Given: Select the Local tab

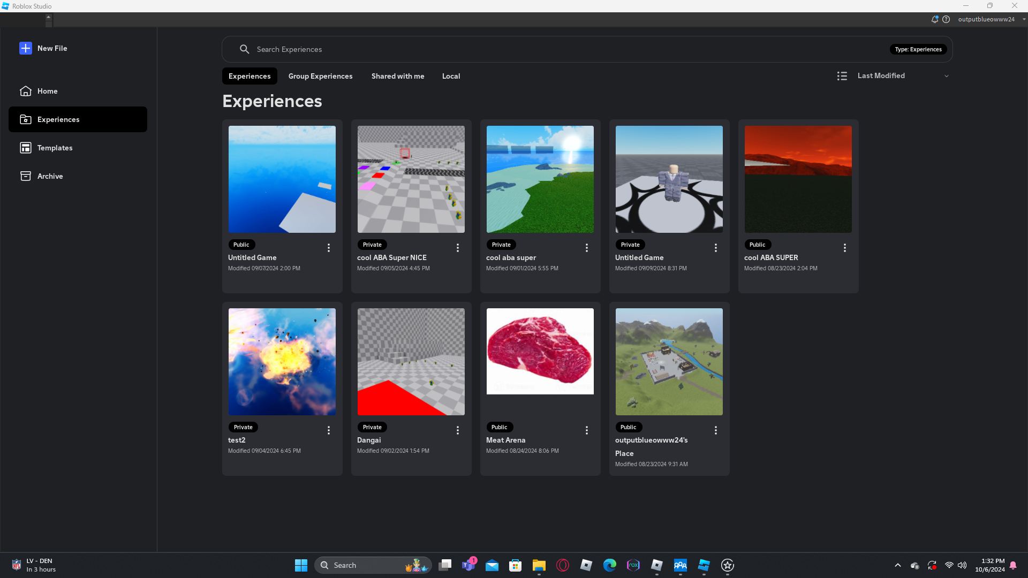Looking at the screenshot, I should (x=451, y=76).
